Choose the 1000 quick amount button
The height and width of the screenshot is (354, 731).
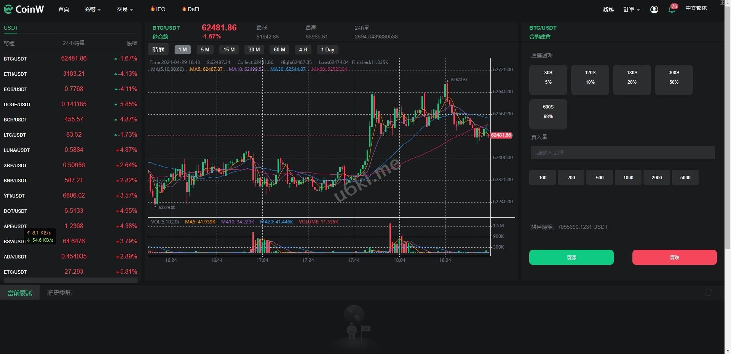coord(628,178)
